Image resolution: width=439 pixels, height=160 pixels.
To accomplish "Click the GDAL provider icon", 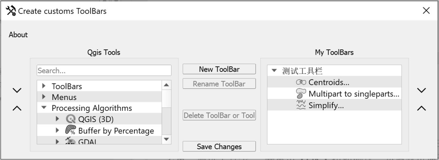I will [70, 141].
